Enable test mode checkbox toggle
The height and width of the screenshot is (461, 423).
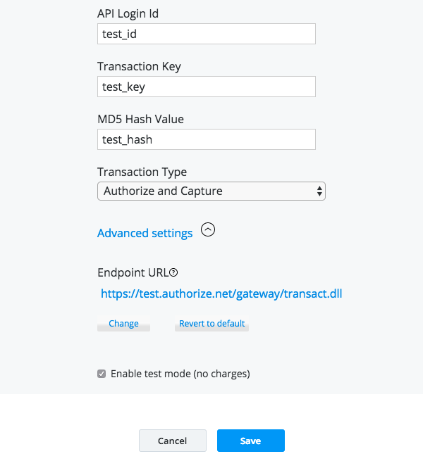pyautogui.click(x=102, y=374)
